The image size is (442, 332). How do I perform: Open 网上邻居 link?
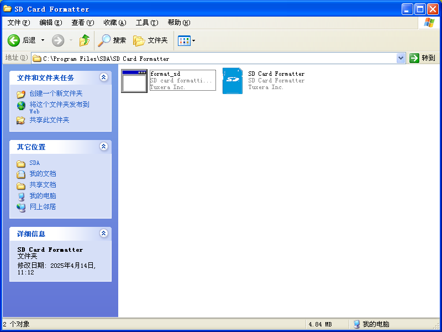coord(43,206)
